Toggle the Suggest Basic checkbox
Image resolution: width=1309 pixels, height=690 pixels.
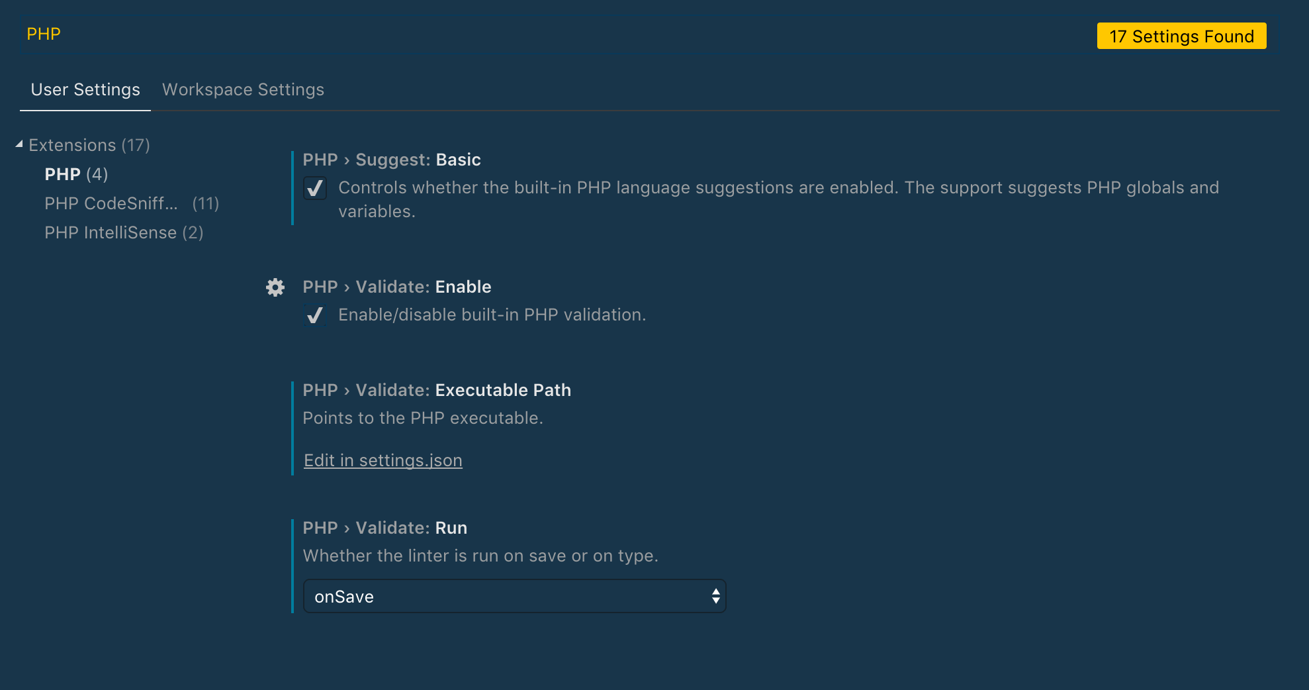click(315, 188)
